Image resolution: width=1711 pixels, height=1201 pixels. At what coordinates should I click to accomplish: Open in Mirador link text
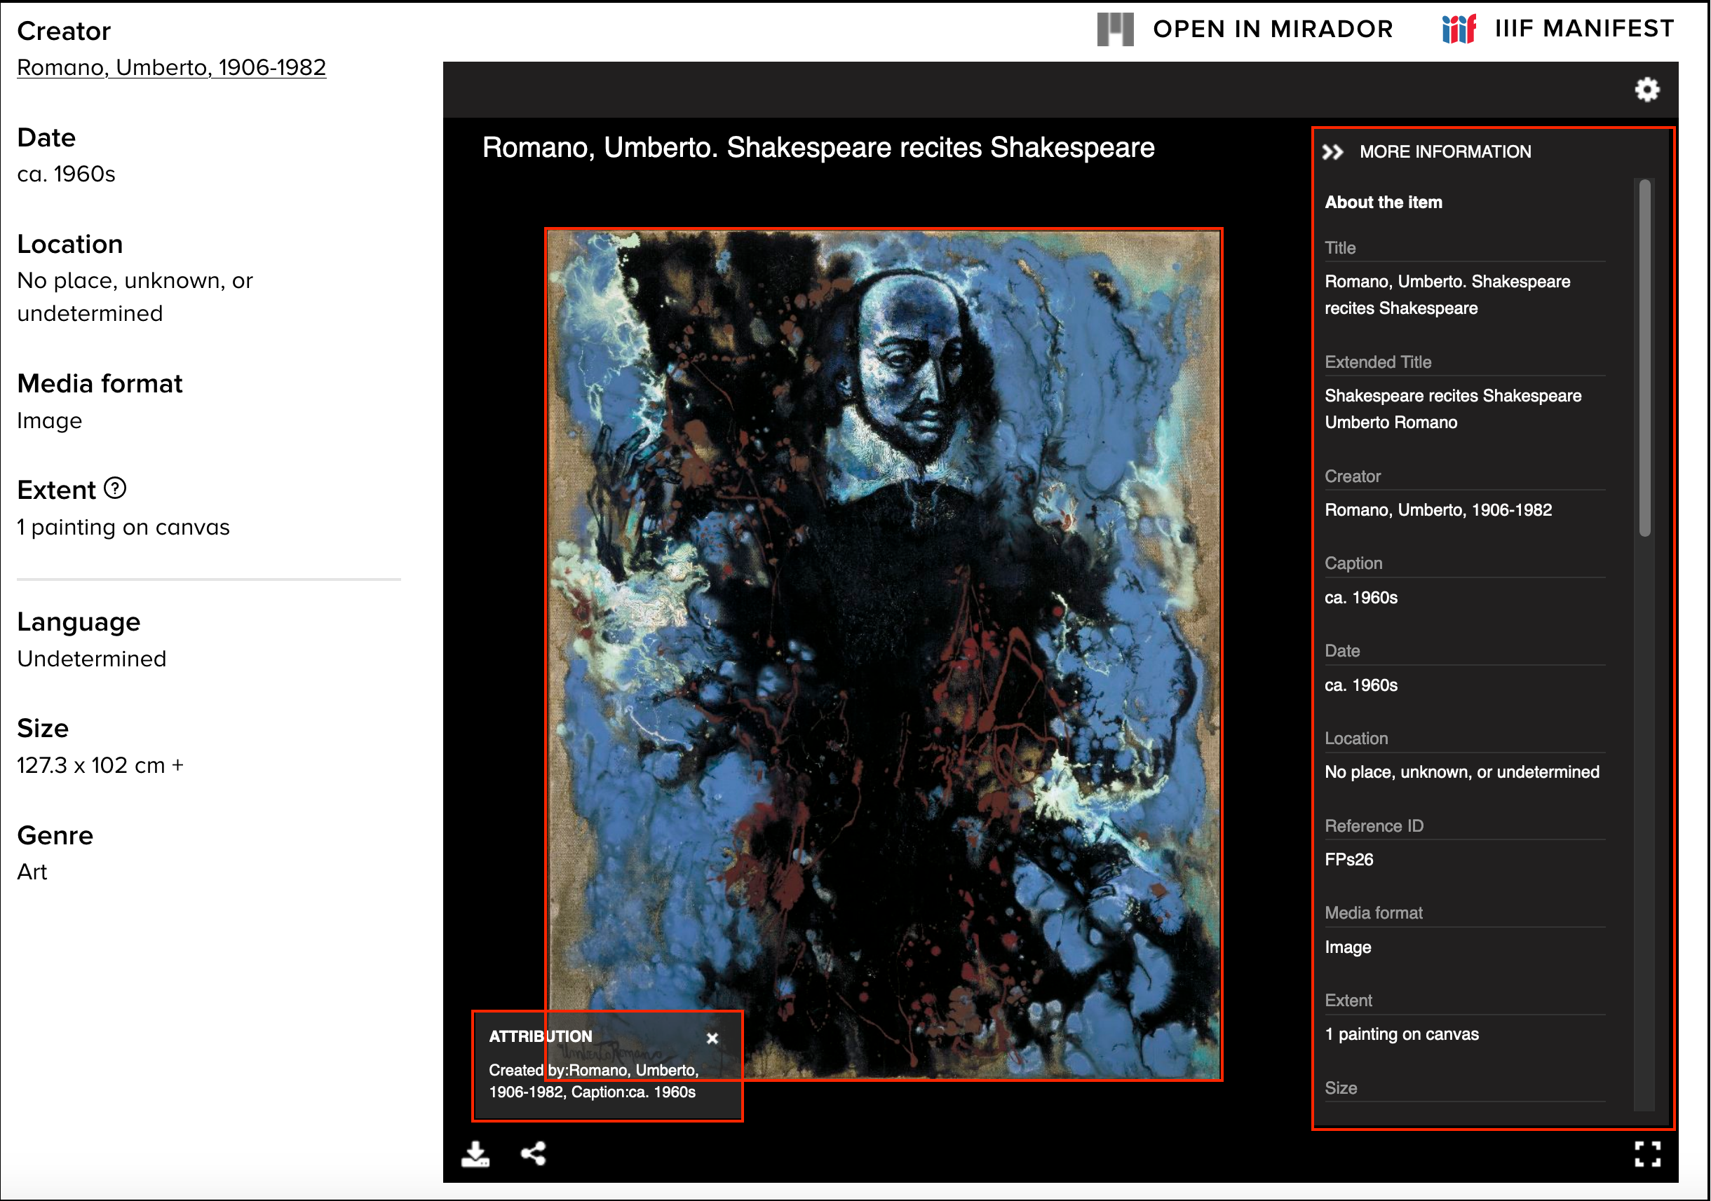tap(1273, 29)
